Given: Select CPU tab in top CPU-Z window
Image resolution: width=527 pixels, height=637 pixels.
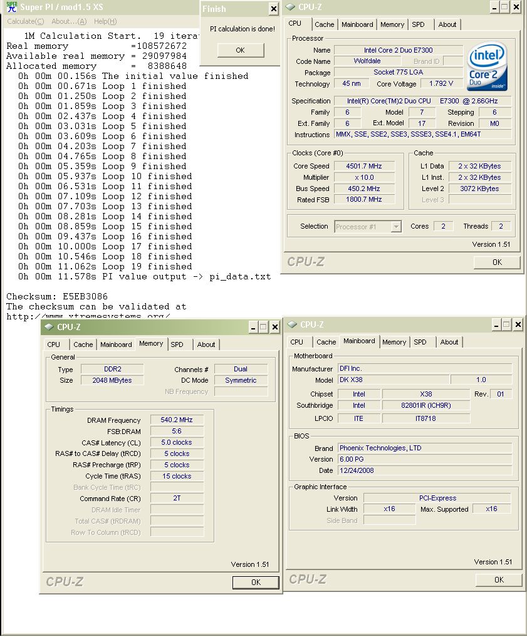Looking at the screenshot, I should tap(295, 24).
